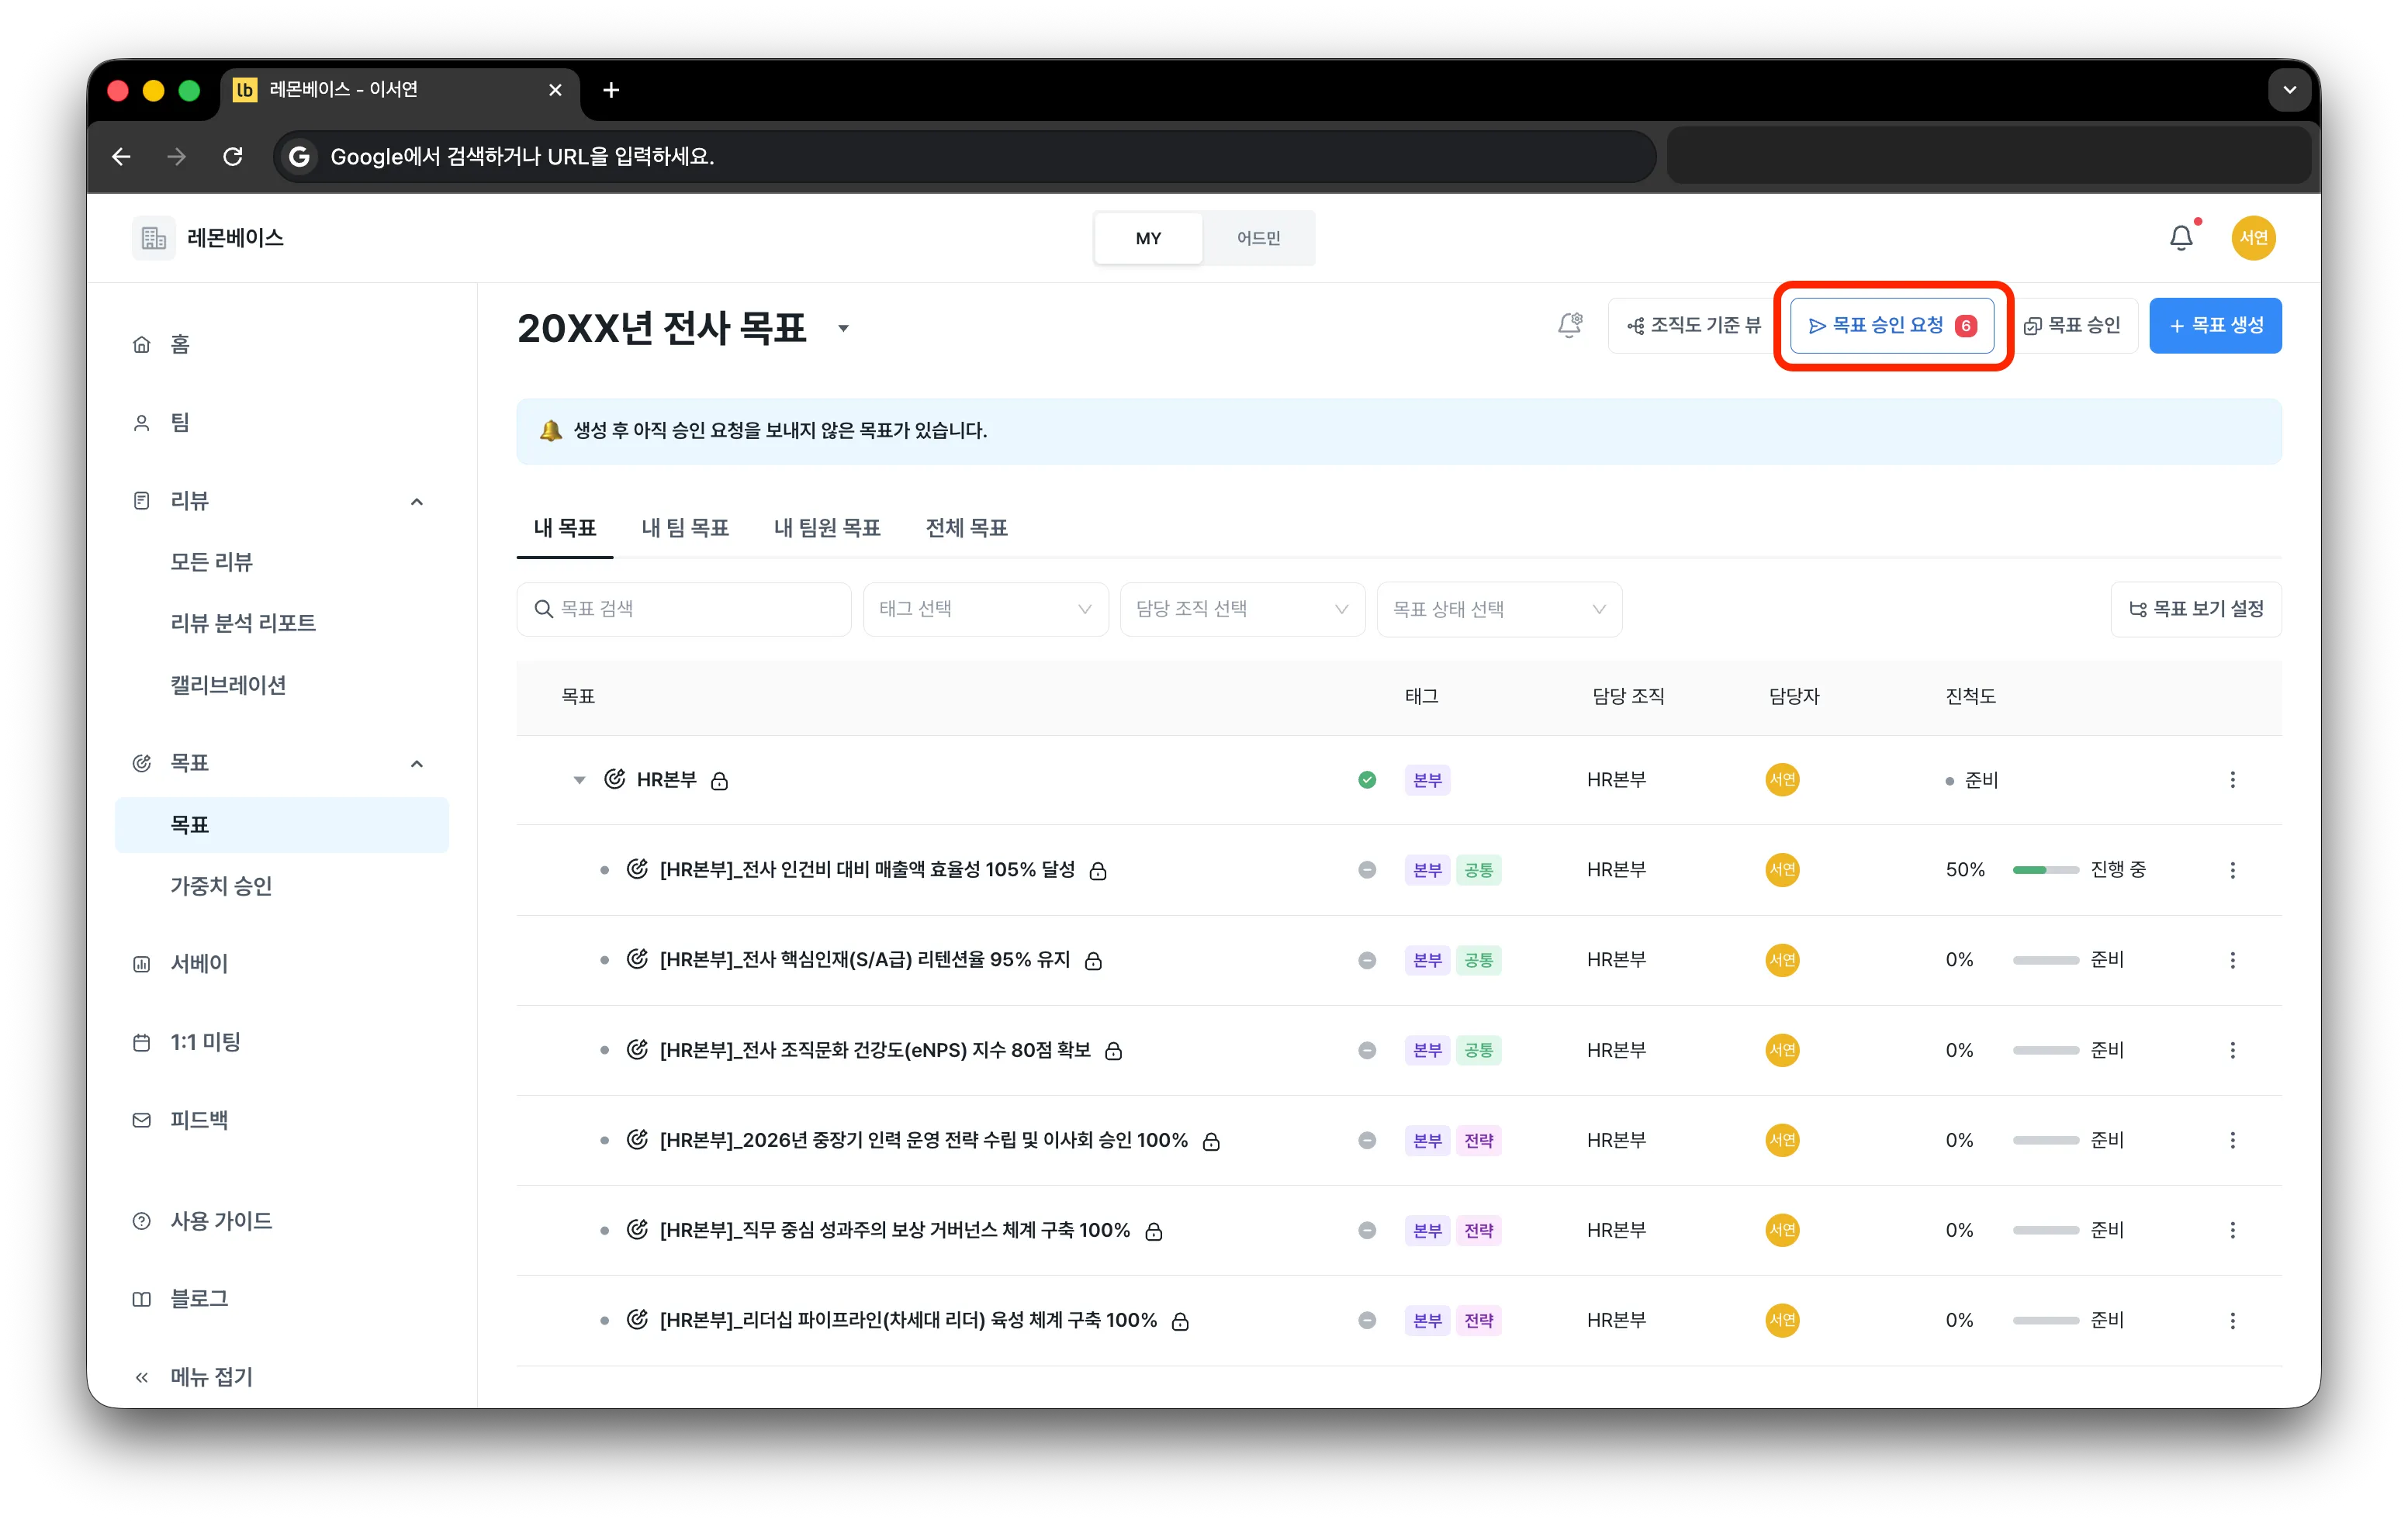Click the 조직도 기준 뷰 button

coord(1694,326)
